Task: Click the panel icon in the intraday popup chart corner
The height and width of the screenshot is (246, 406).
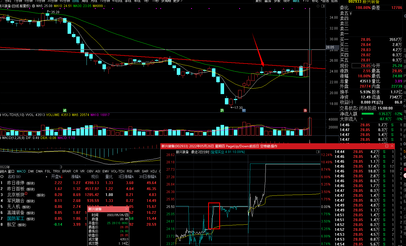Action: point(318,152)
